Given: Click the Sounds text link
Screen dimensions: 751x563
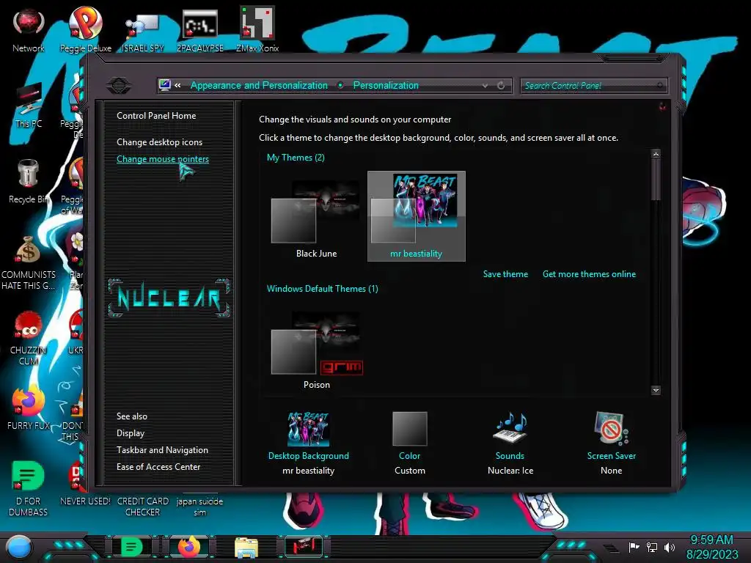Looking at the screenshot, I should (510, 456).
